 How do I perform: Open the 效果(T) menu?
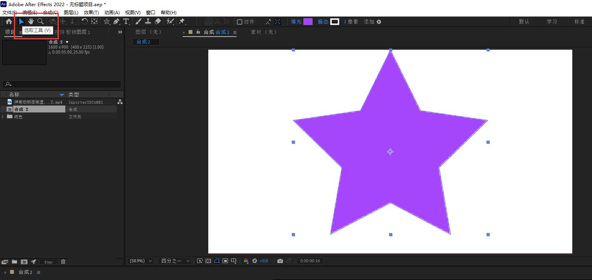91,12
